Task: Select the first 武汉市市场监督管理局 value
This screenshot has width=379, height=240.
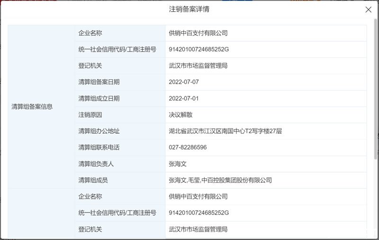Action: (198, 65)
